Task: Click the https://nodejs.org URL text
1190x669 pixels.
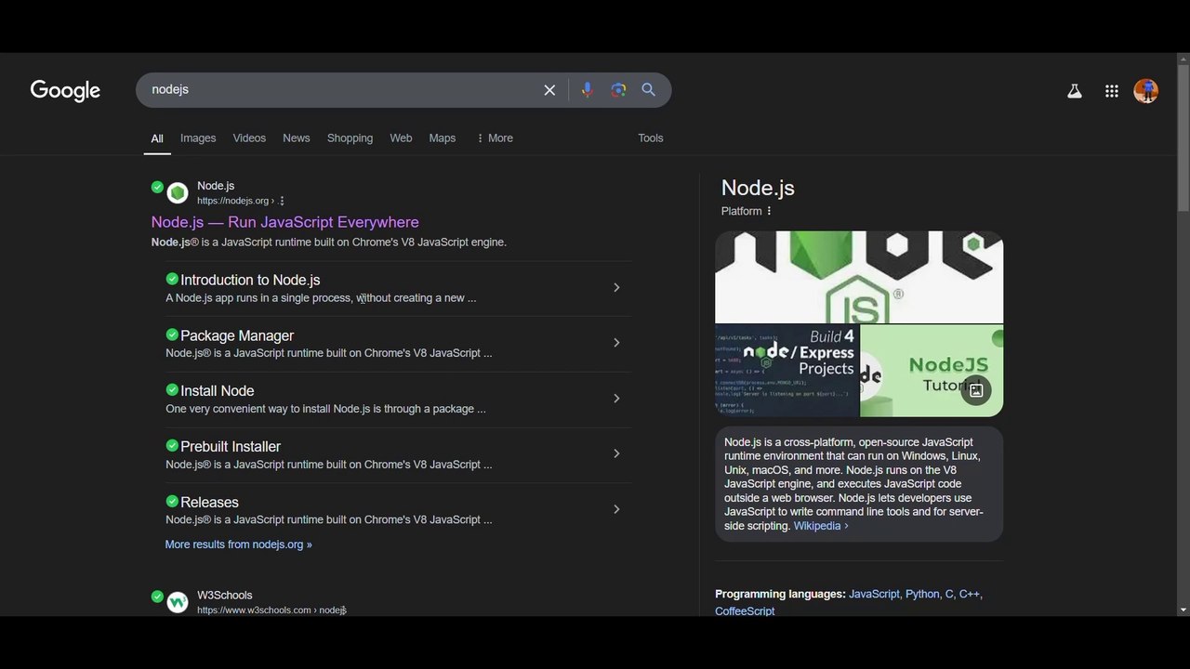Action: click(232, 201)
